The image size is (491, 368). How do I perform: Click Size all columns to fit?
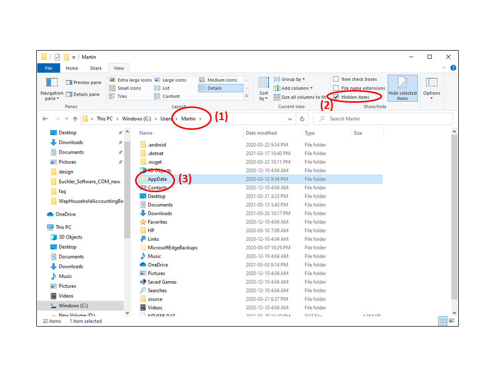click(x=300, y=97)
